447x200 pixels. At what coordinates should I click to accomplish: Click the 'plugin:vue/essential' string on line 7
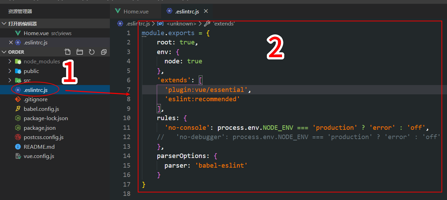coord(206,90)
